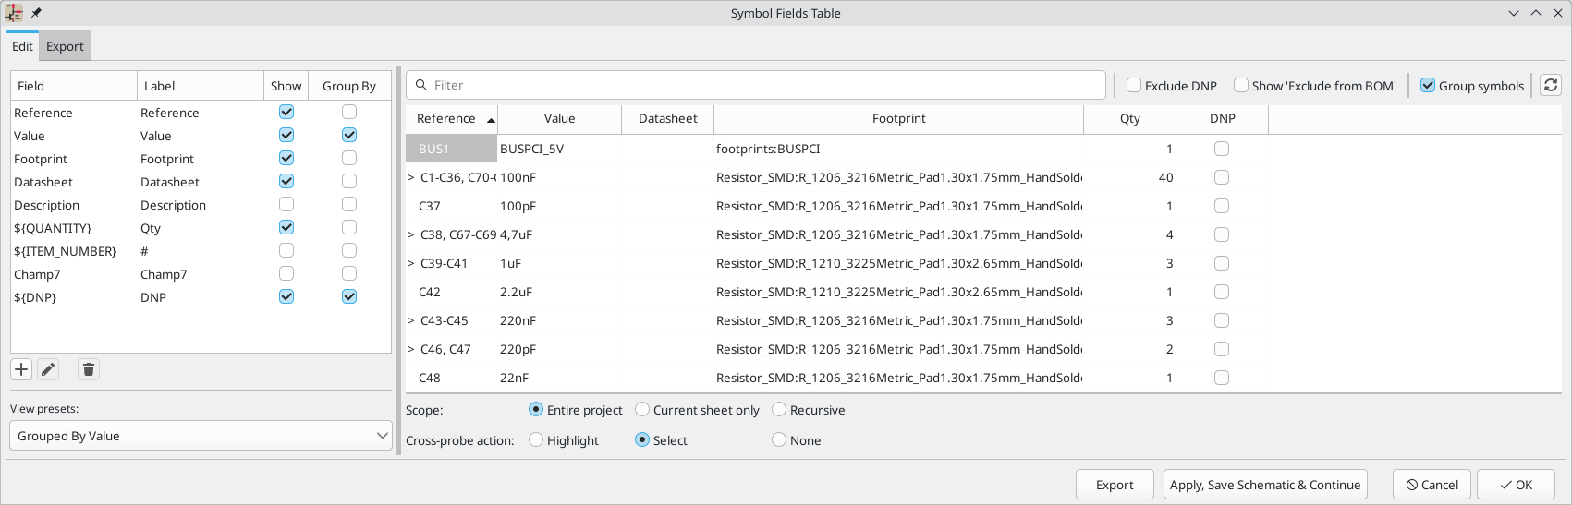Click the rename field pencil icon
This screenshot has height=505, width=1572.
pos(48,370)
